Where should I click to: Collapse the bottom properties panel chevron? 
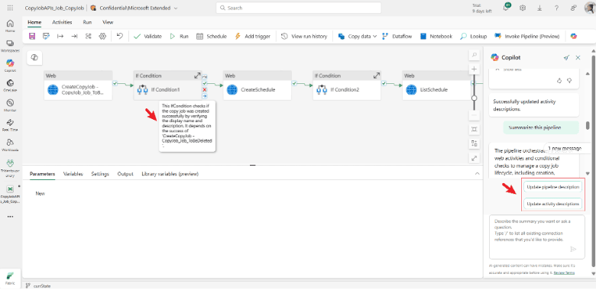478,173
